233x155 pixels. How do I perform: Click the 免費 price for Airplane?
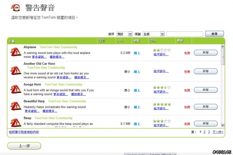[x=187, y=53]
